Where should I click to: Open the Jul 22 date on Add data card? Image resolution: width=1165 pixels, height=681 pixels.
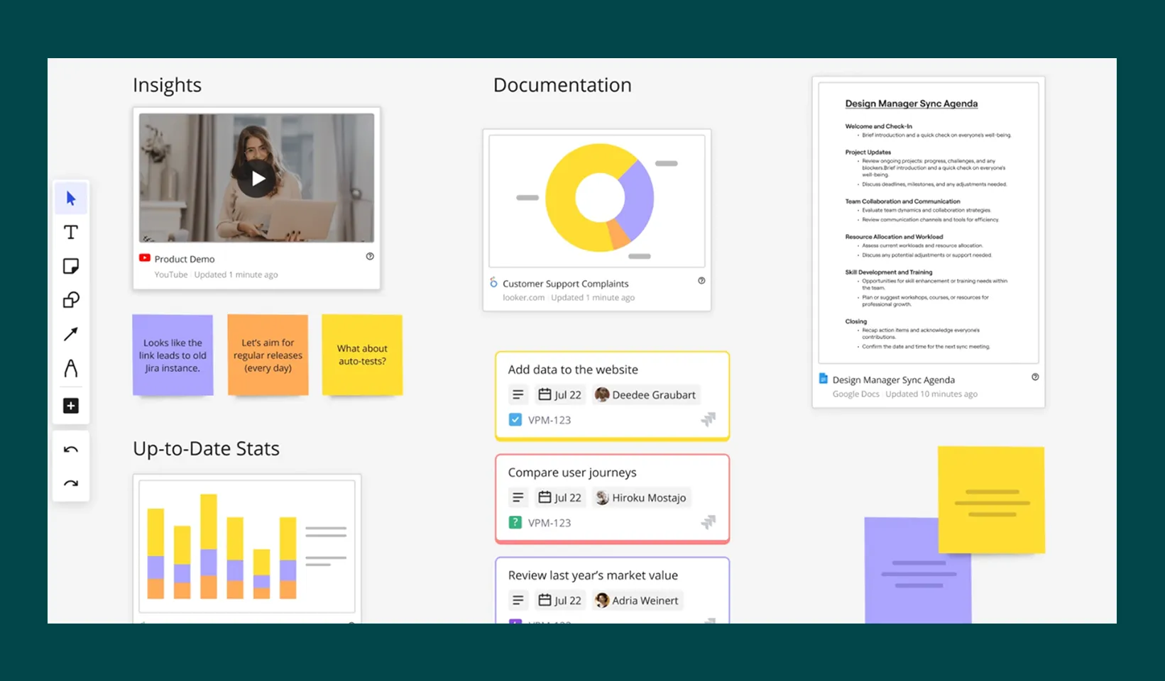click(560, 394)
